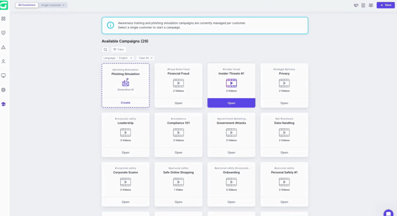
Task: Click the Compliance 101 video icon
Action: click(x=179, y=133)
